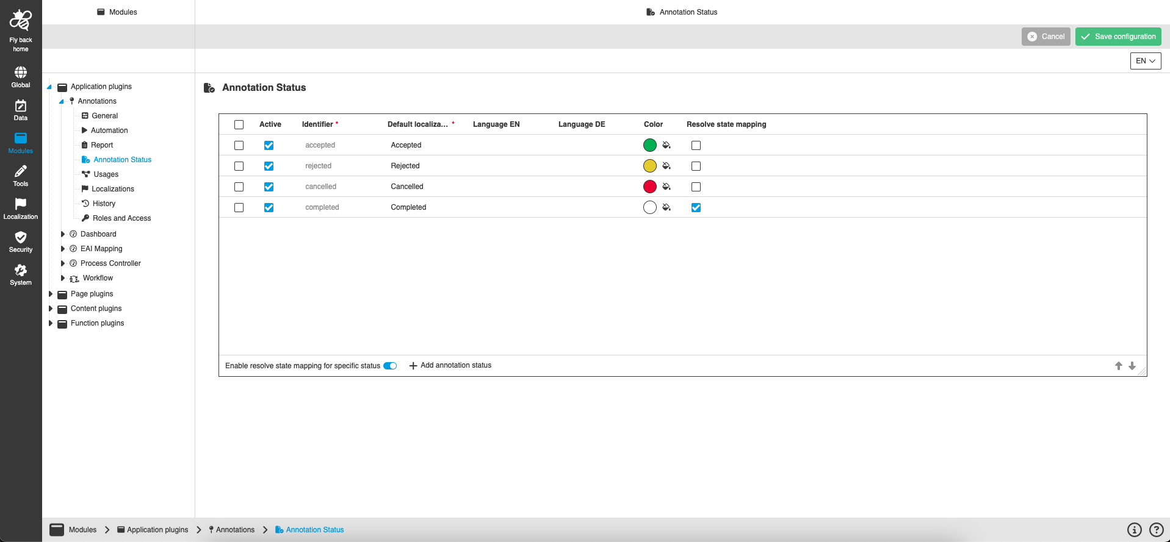The width and height of the screenshot is (1170, 542).
Task: Click the paint bucket icon for cancelled row
Action: pyautogui.click(x=666, y=187)
